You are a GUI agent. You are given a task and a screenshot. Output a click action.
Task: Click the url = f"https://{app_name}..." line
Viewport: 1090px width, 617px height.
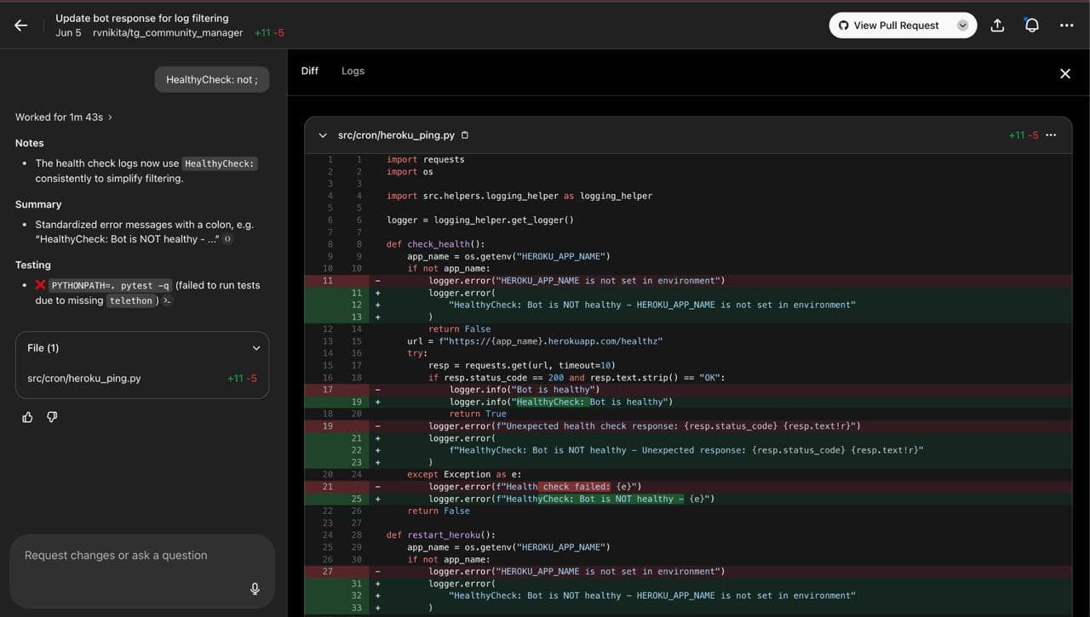click(535, 341)
